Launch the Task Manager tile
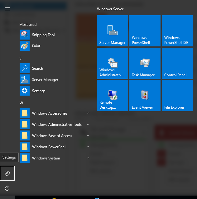The height and width of the screenshot is (199, 197). click(x=145, y=63)
